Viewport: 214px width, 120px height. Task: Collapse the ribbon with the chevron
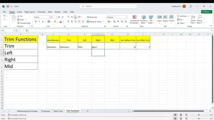coord(211,26)
